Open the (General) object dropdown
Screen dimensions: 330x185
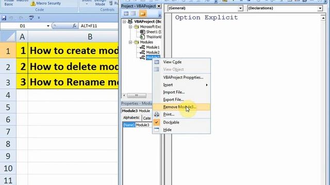point(240,8)
